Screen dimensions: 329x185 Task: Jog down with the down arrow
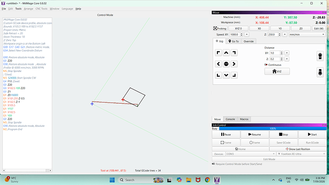(x=226, y=75)
